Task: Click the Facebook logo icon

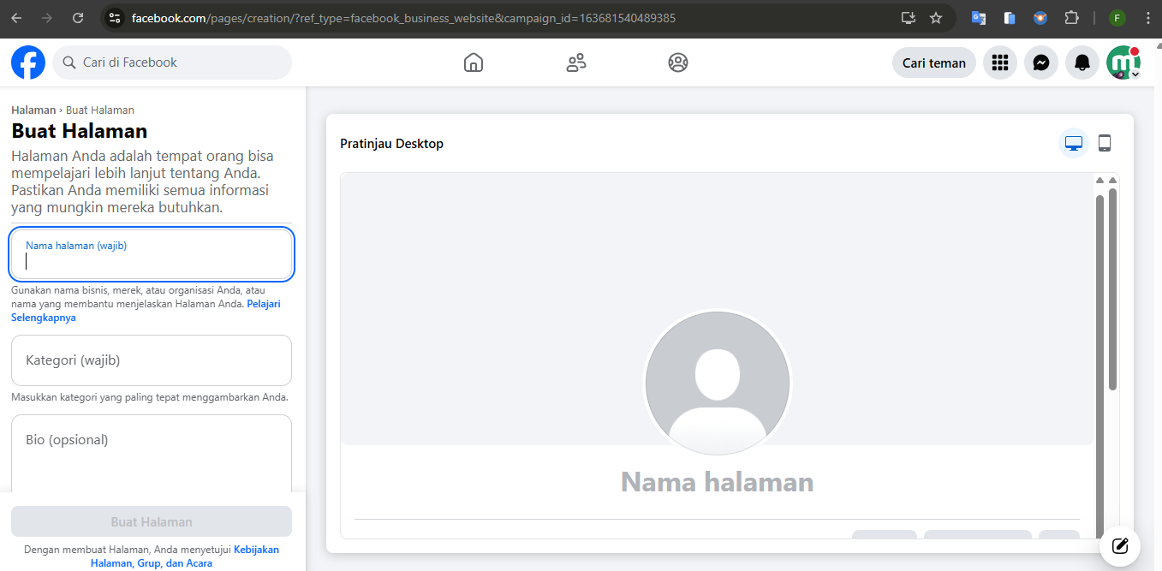Action: click(x=28, y=62)
